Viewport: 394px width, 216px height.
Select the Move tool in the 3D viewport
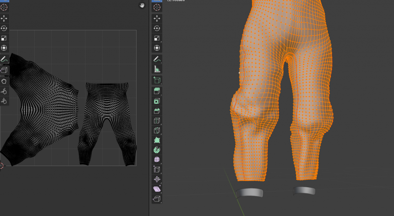pos(157,18)
